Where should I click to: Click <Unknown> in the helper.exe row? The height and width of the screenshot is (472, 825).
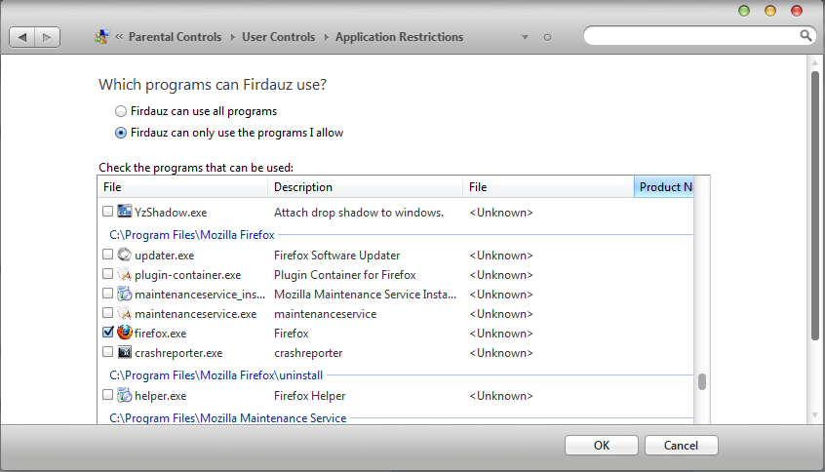[501, 396]
